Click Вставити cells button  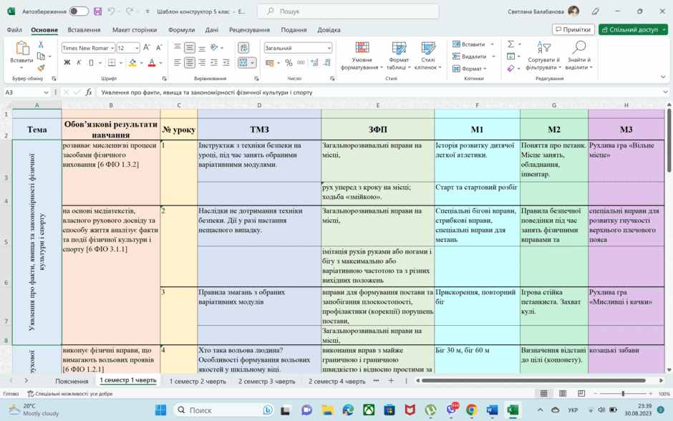[x=469, y=44]
